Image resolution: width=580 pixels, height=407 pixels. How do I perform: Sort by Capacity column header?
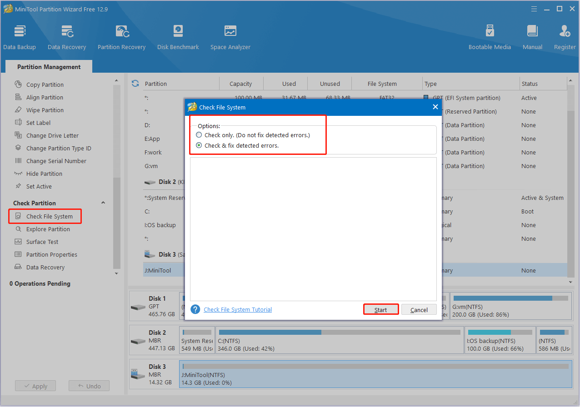[241, 84]
